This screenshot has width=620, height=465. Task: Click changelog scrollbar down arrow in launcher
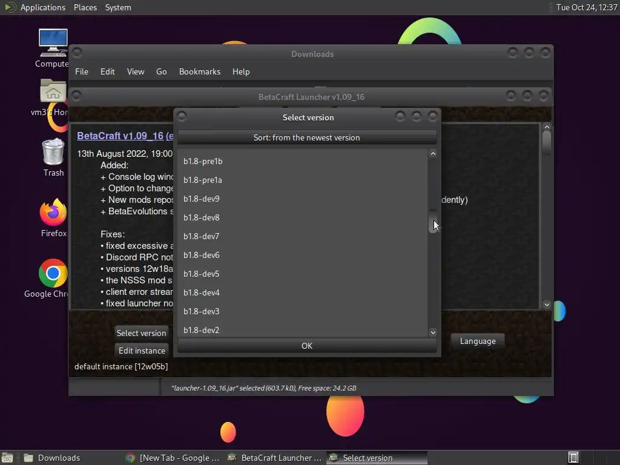547,305
